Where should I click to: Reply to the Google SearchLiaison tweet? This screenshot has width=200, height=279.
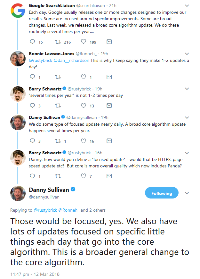[x=32, y=42]
